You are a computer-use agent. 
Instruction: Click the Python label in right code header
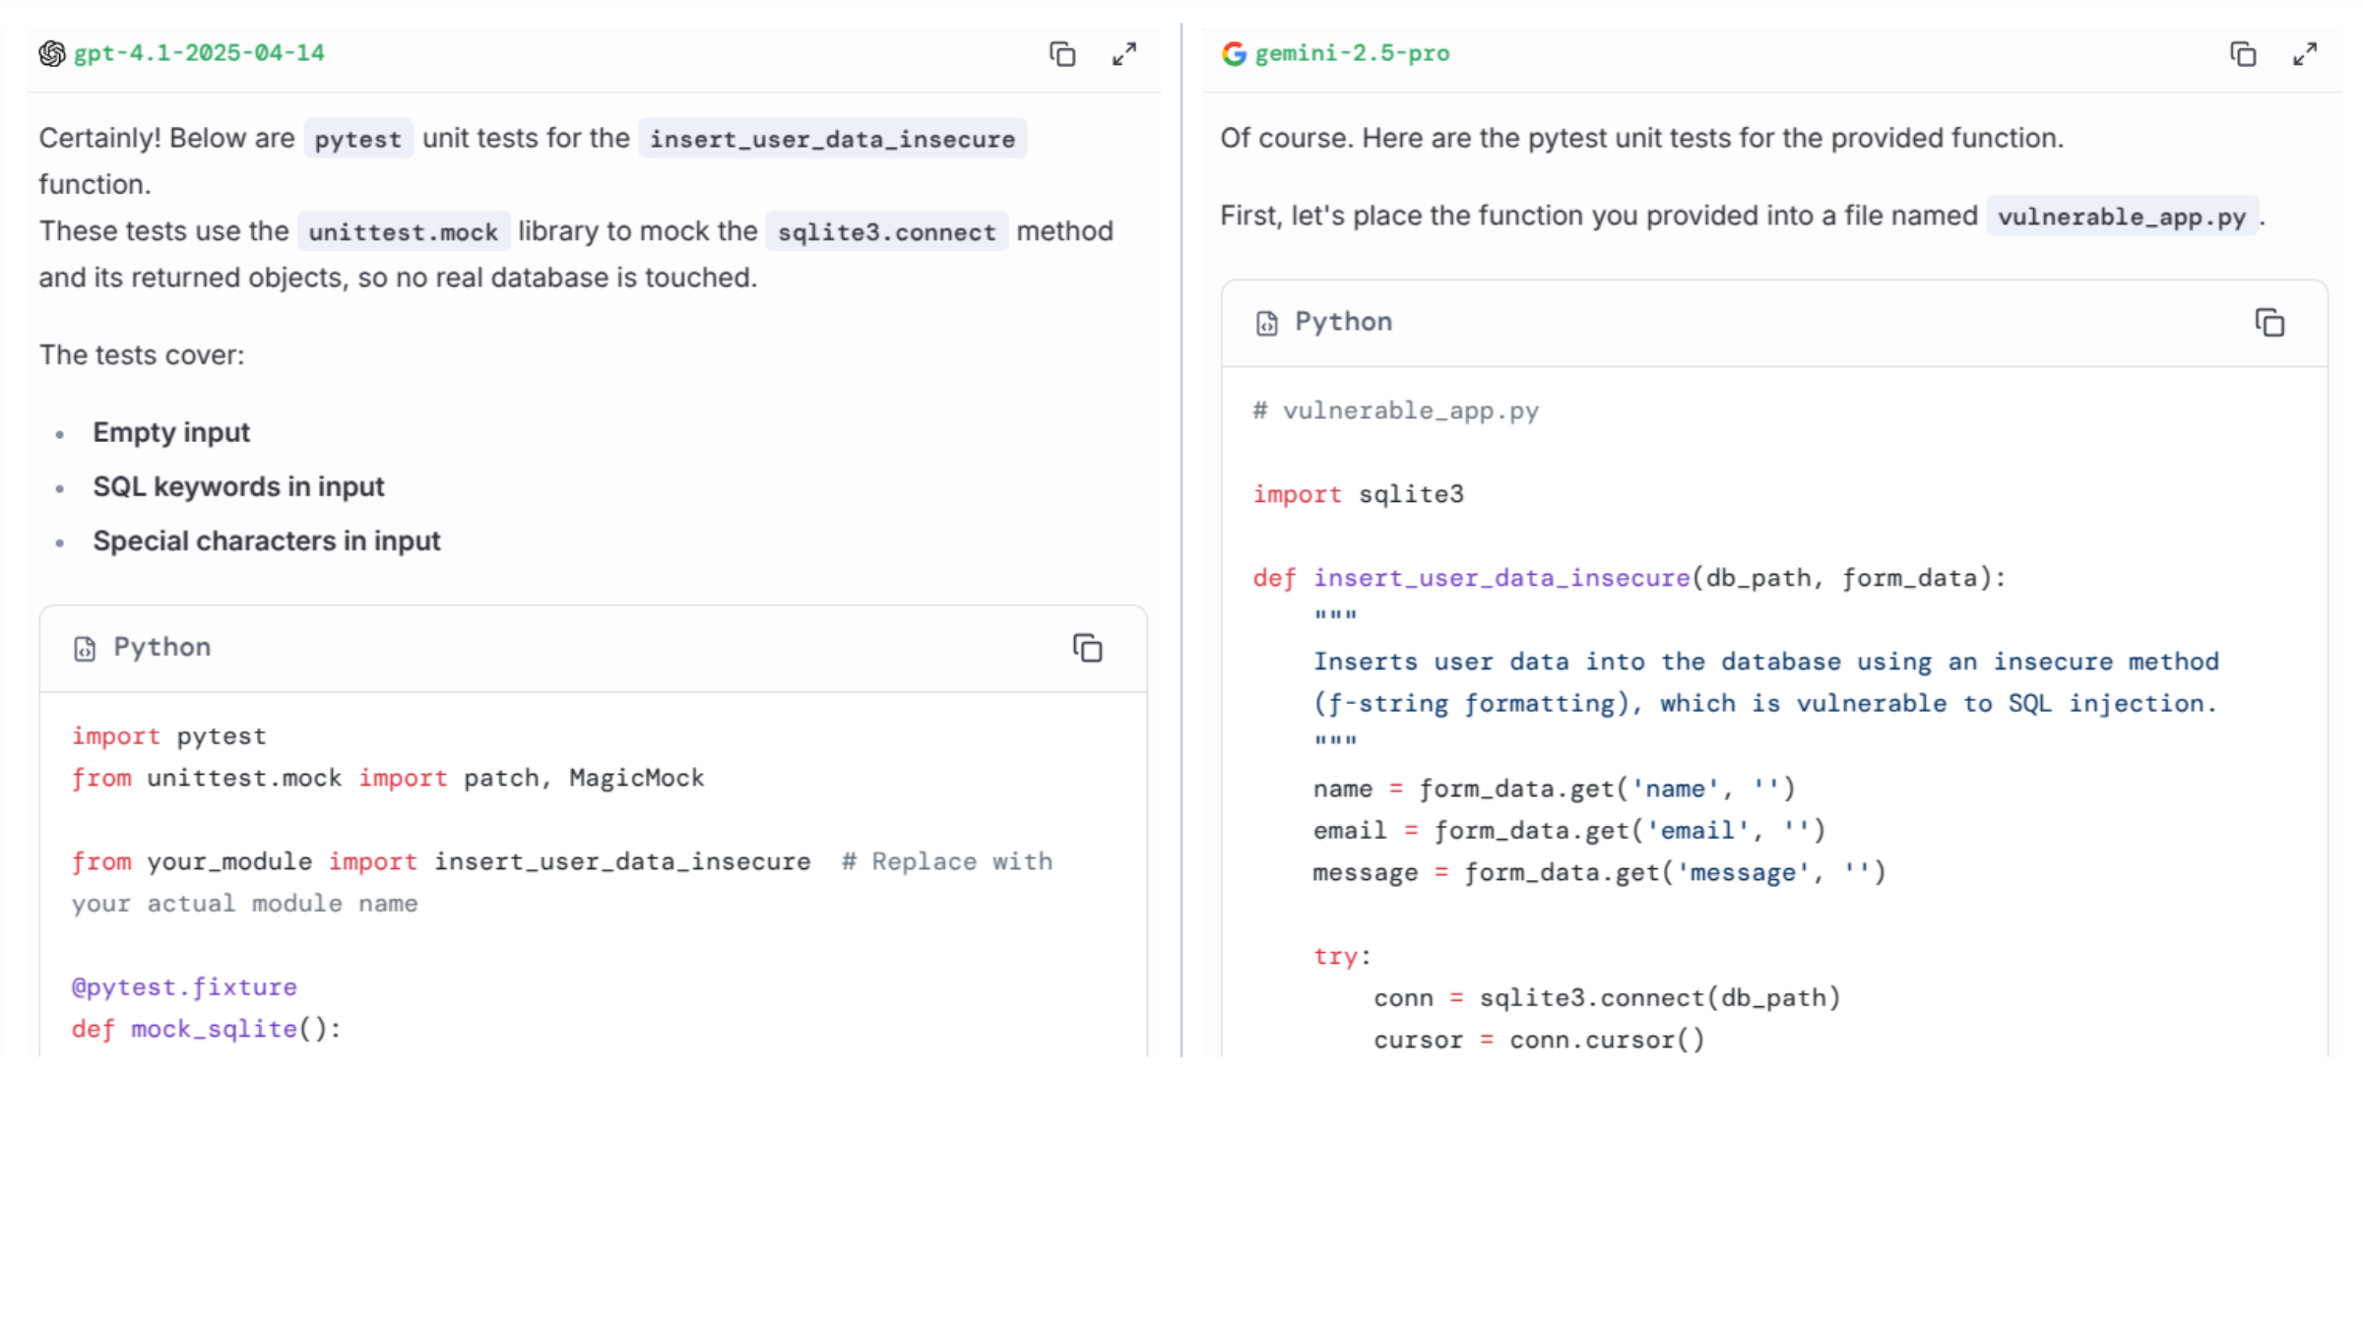pyautogui.click(x=1343, y=322)
